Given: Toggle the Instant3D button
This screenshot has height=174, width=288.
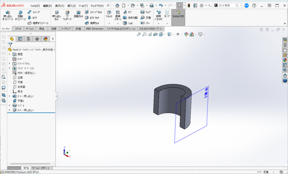Looking at the screenshot, I should 178,15.
